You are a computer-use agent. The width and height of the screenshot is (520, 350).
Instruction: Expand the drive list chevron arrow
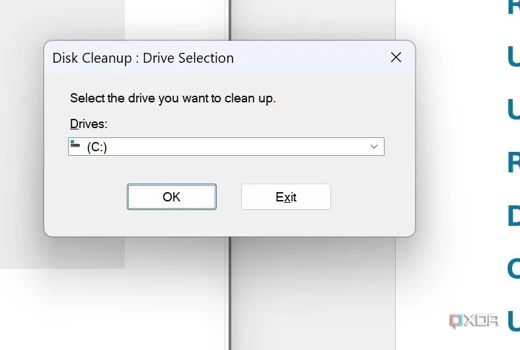(x=374, y=147)
